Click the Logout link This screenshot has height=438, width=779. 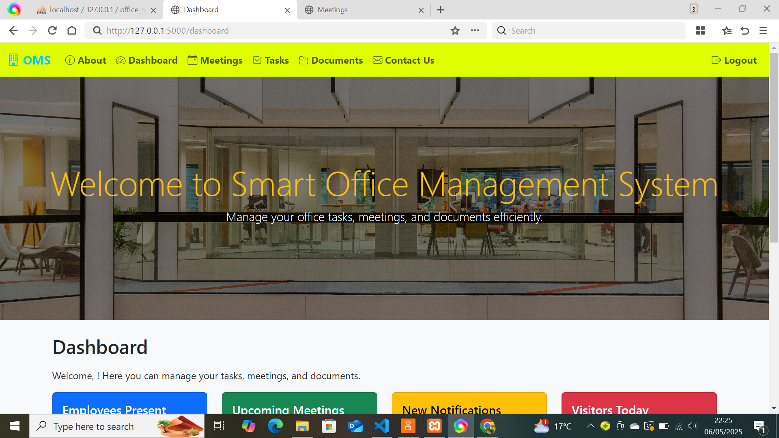[x=734, y=60]
